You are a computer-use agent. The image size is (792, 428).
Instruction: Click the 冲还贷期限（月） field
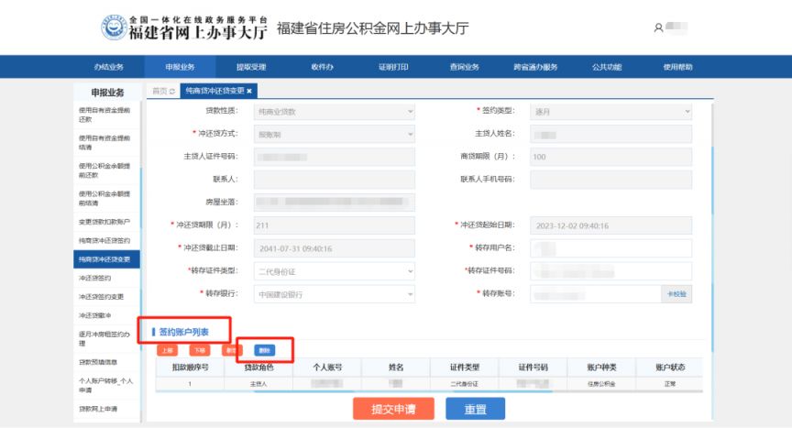tap(335, 225)
